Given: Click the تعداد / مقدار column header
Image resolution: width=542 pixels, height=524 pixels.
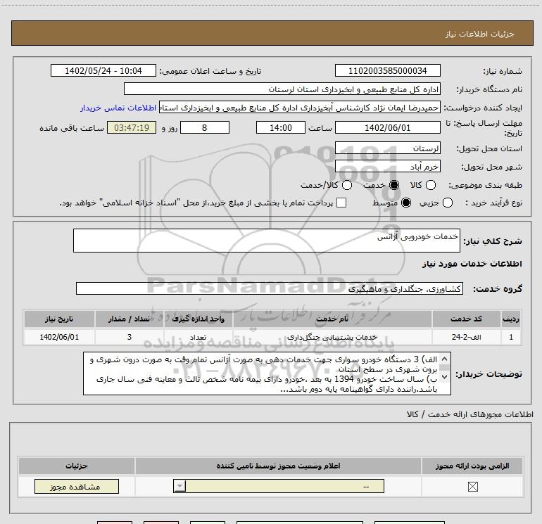Looking at the screenshot, I should (x=129, y=319).
